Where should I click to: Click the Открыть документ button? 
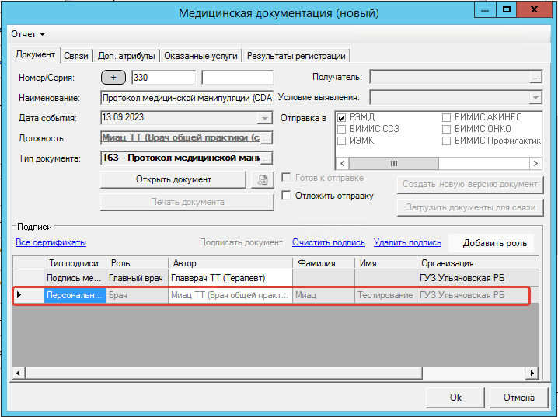tap(173, 179)
